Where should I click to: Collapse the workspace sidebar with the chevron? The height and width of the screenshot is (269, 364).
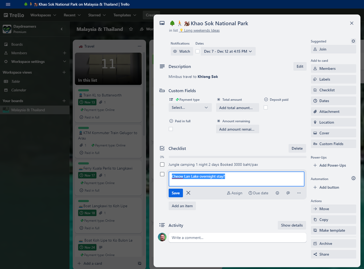tap(62, 29)
